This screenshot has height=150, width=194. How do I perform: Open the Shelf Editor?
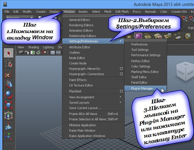(139, 77)
